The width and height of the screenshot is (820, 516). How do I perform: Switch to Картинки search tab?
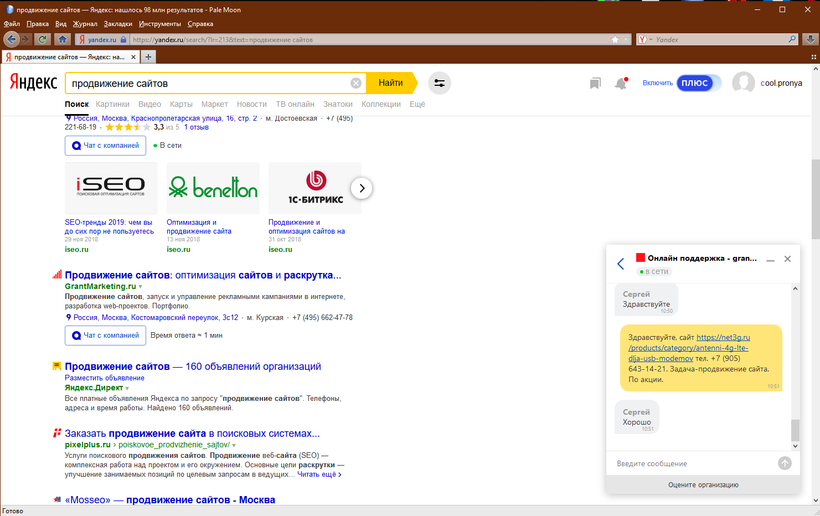click(112, 104)
